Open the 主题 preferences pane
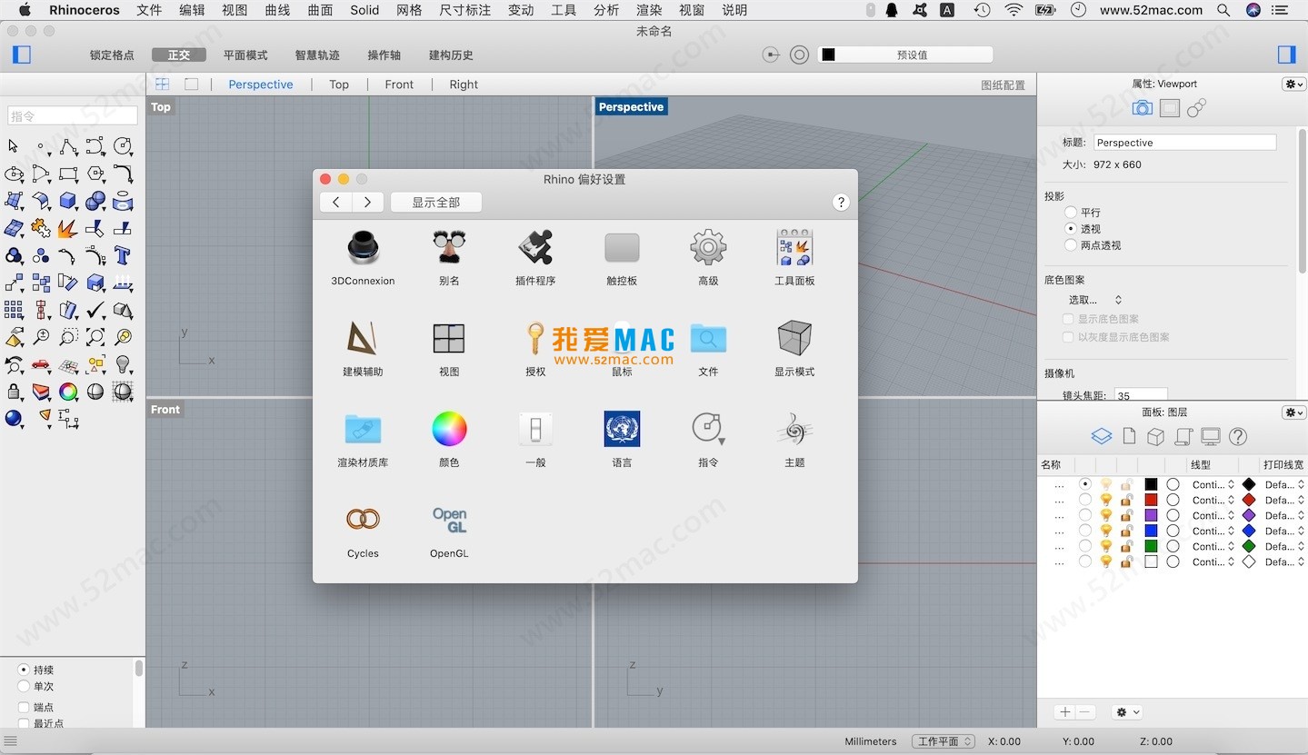Image resolution: width=1308 pixels, height=755 pixels. pyautogui.click(x=794, y=439)
